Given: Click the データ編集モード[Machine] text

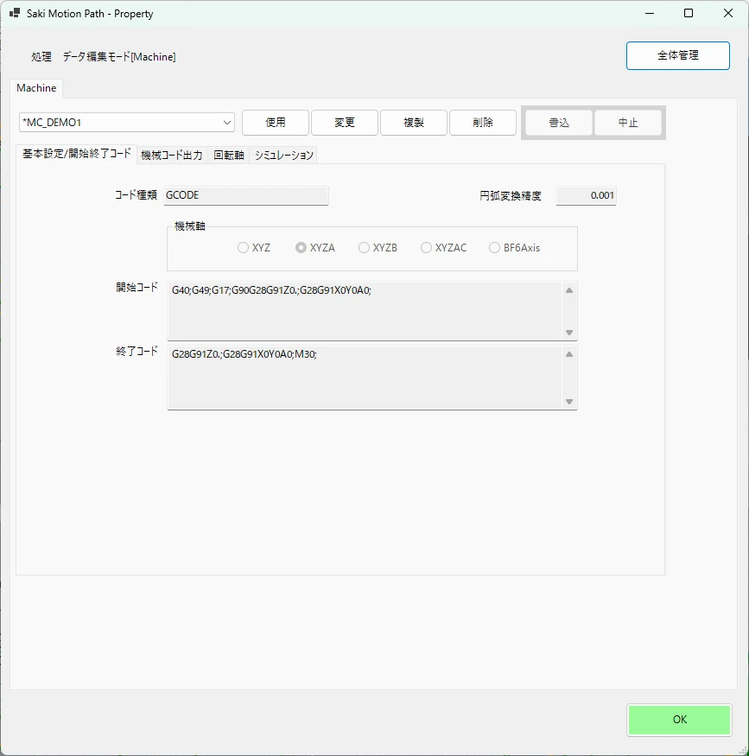Looking at the screenshot, I should click(119, 57).
